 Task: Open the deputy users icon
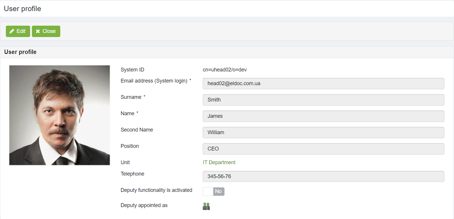(x=206, y=206)
